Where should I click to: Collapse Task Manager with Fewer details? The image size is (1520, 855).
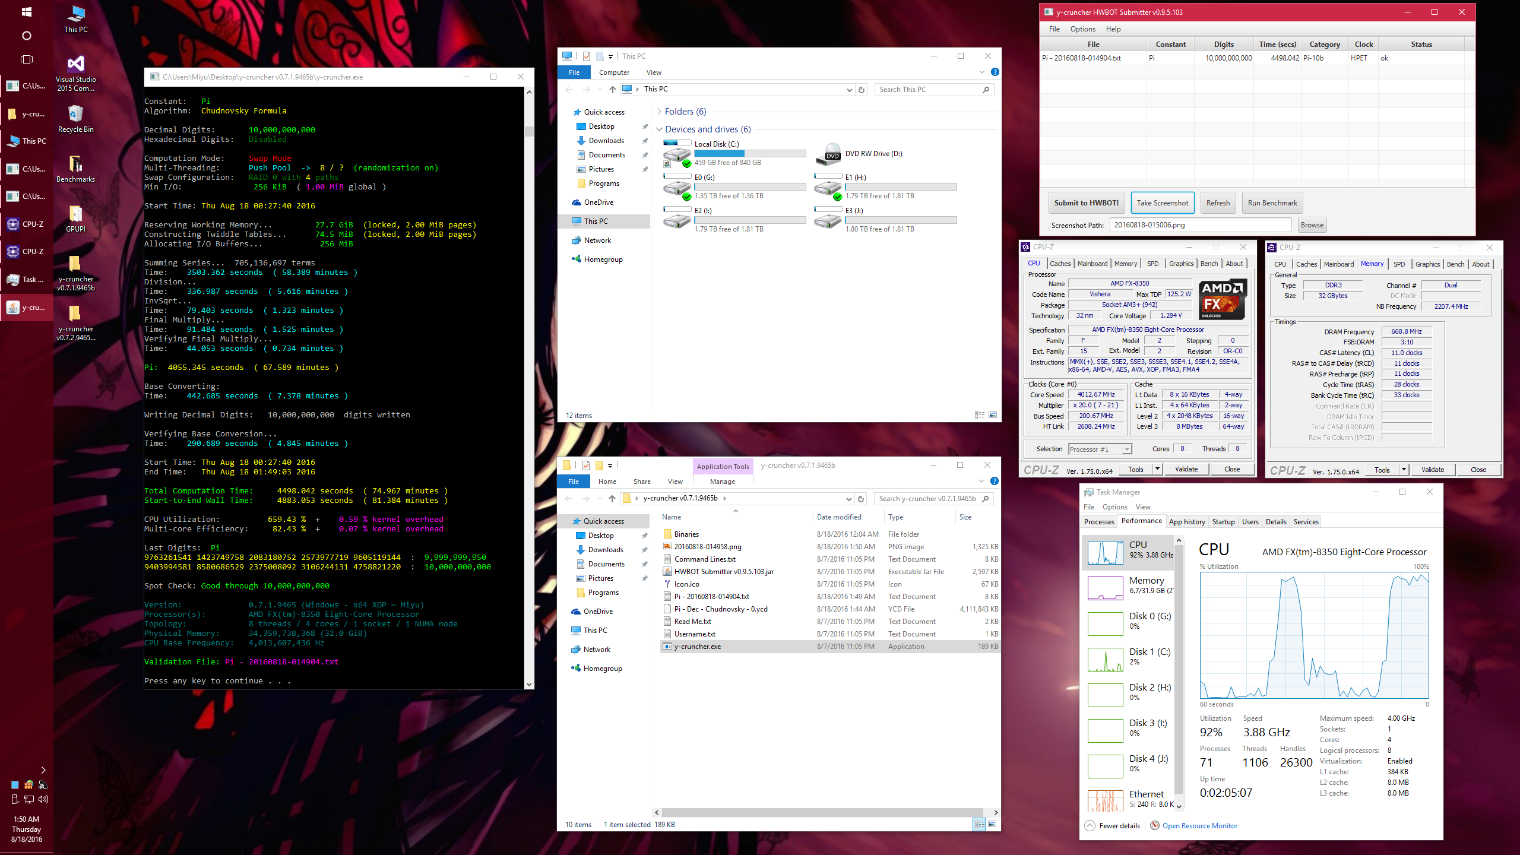point(1112,825)
